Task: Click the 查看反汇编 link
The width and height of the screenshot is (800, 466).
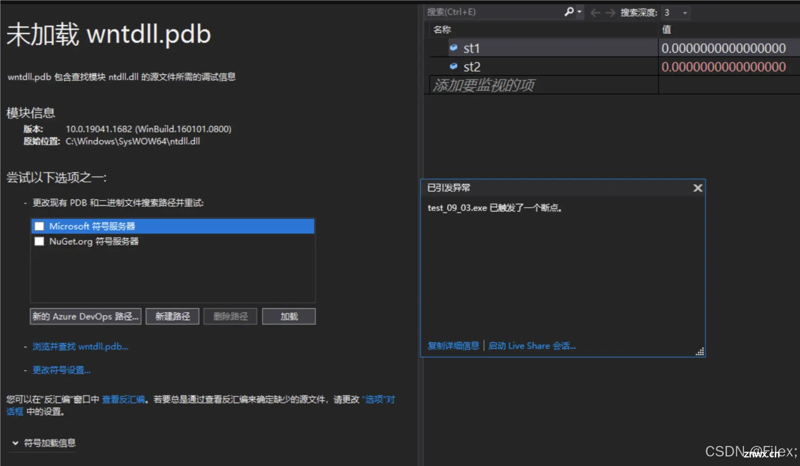Action: [123, 399]
